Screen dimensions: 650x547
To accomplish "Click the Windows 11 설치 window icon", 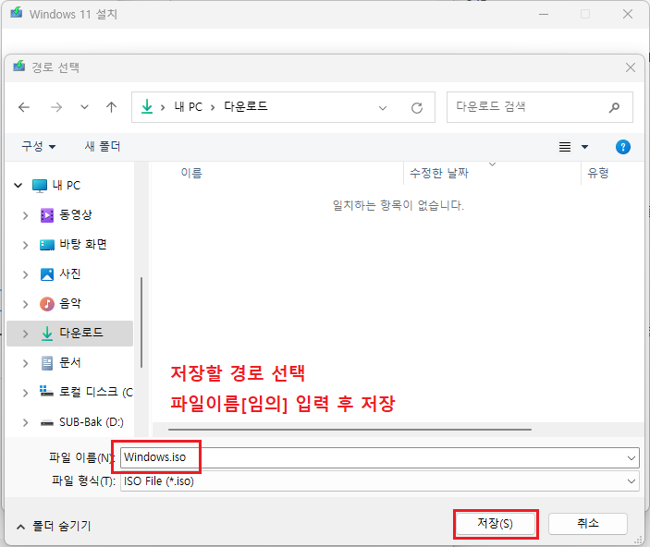I will click(16, 13).
